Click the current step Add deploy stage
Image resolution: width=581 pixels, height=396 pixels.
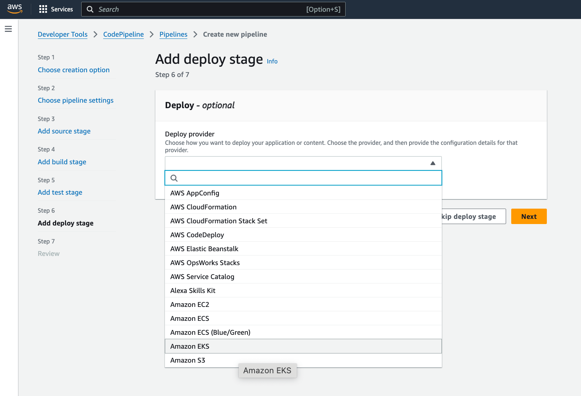(65, 223)
